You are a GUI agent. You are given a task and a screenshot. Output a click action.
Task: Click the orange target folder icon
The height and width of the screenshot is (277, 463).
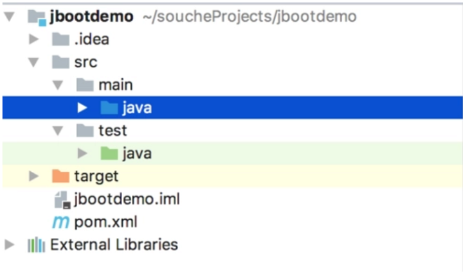[x=60, y=176]
